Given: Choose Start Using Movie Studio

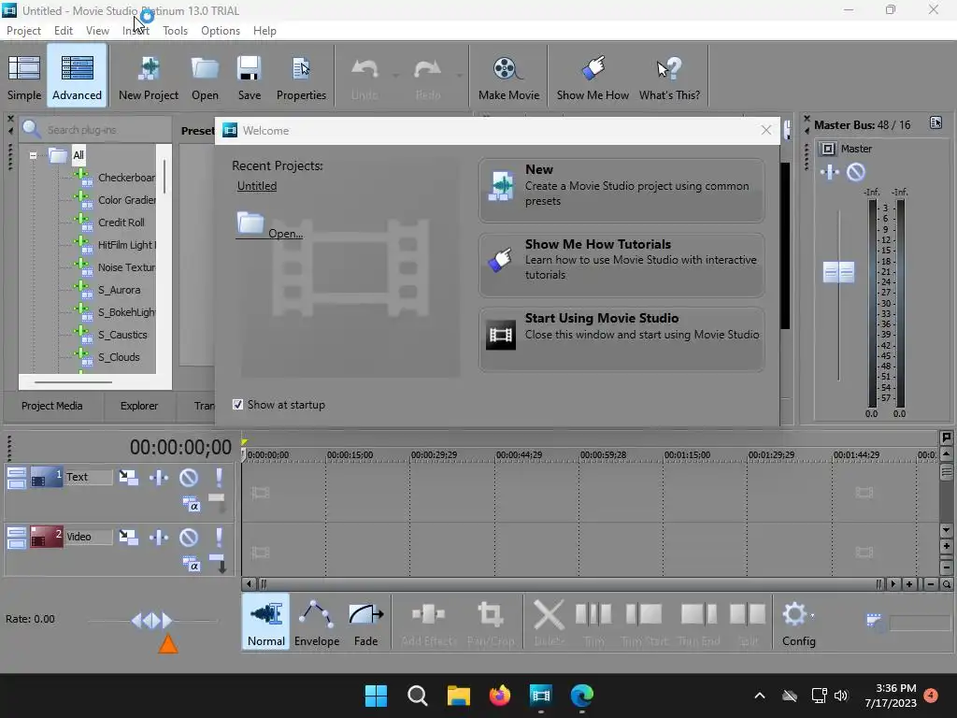Looking at the screenshot, I should 621,338.
